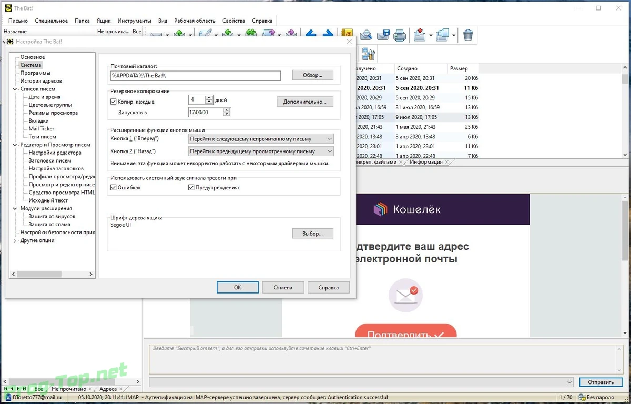Open the Инструменты menu
This screenshot has height=404, width=631.
(x=135, y=21)
